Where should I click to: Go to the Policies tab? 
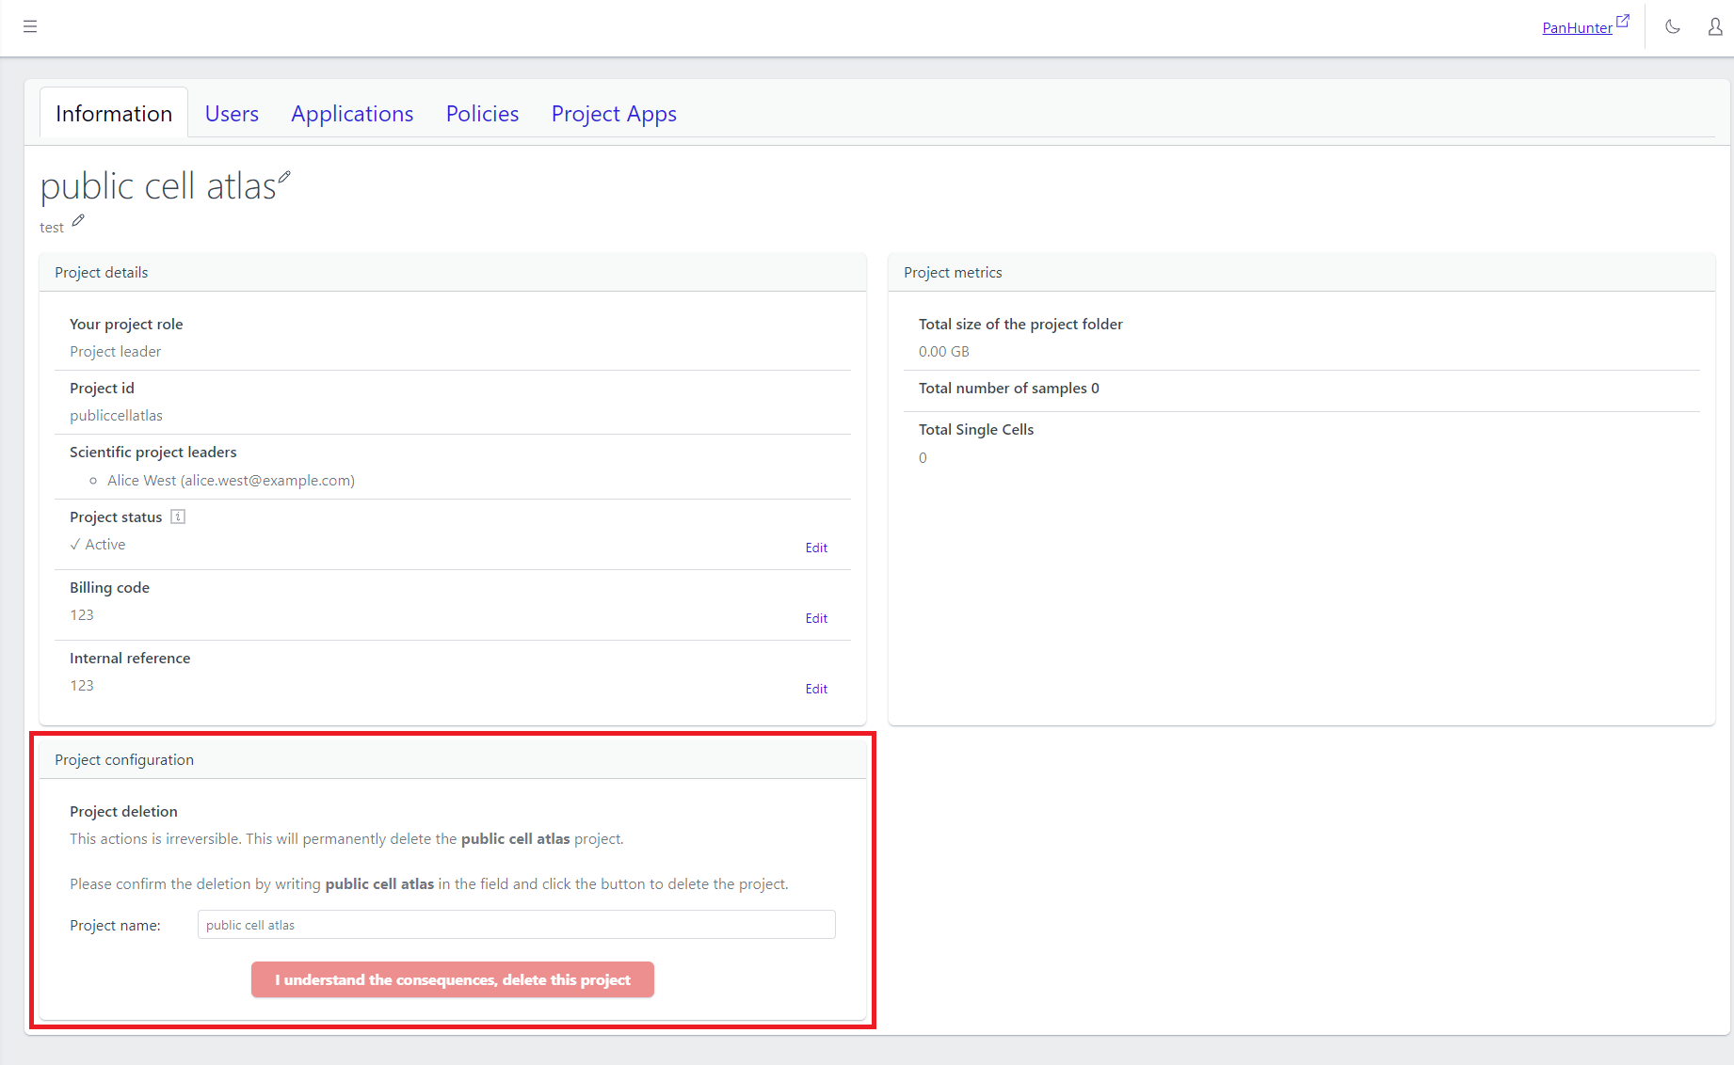tap(482, 114)
